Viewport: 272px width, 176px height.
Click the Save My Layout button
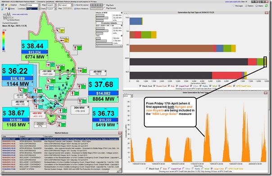[82, 5]
